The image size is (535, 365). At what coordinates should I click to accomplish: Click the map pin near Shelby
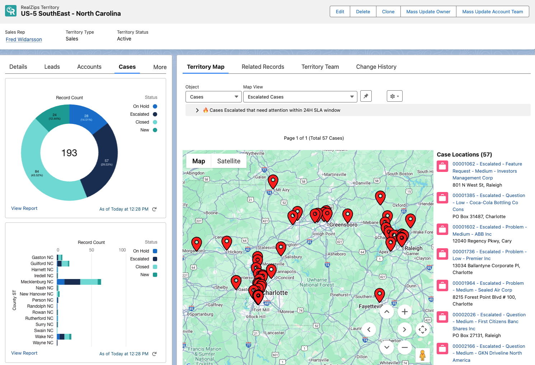click(236, 282)
